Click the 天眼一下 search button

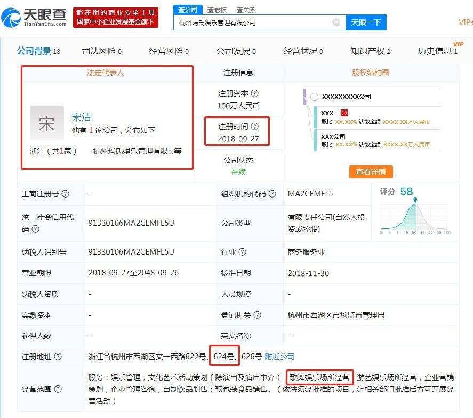point(366,22)
